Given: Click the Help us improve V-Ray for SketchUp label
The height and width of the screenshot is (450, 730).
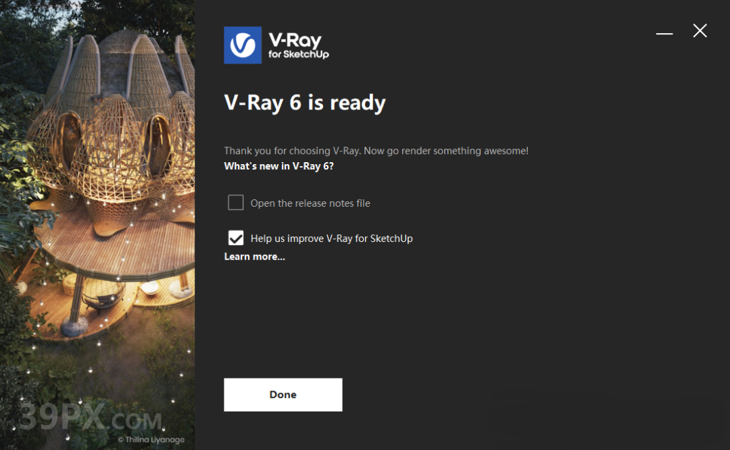Looking at the screenshot, I should pos(331,239).
